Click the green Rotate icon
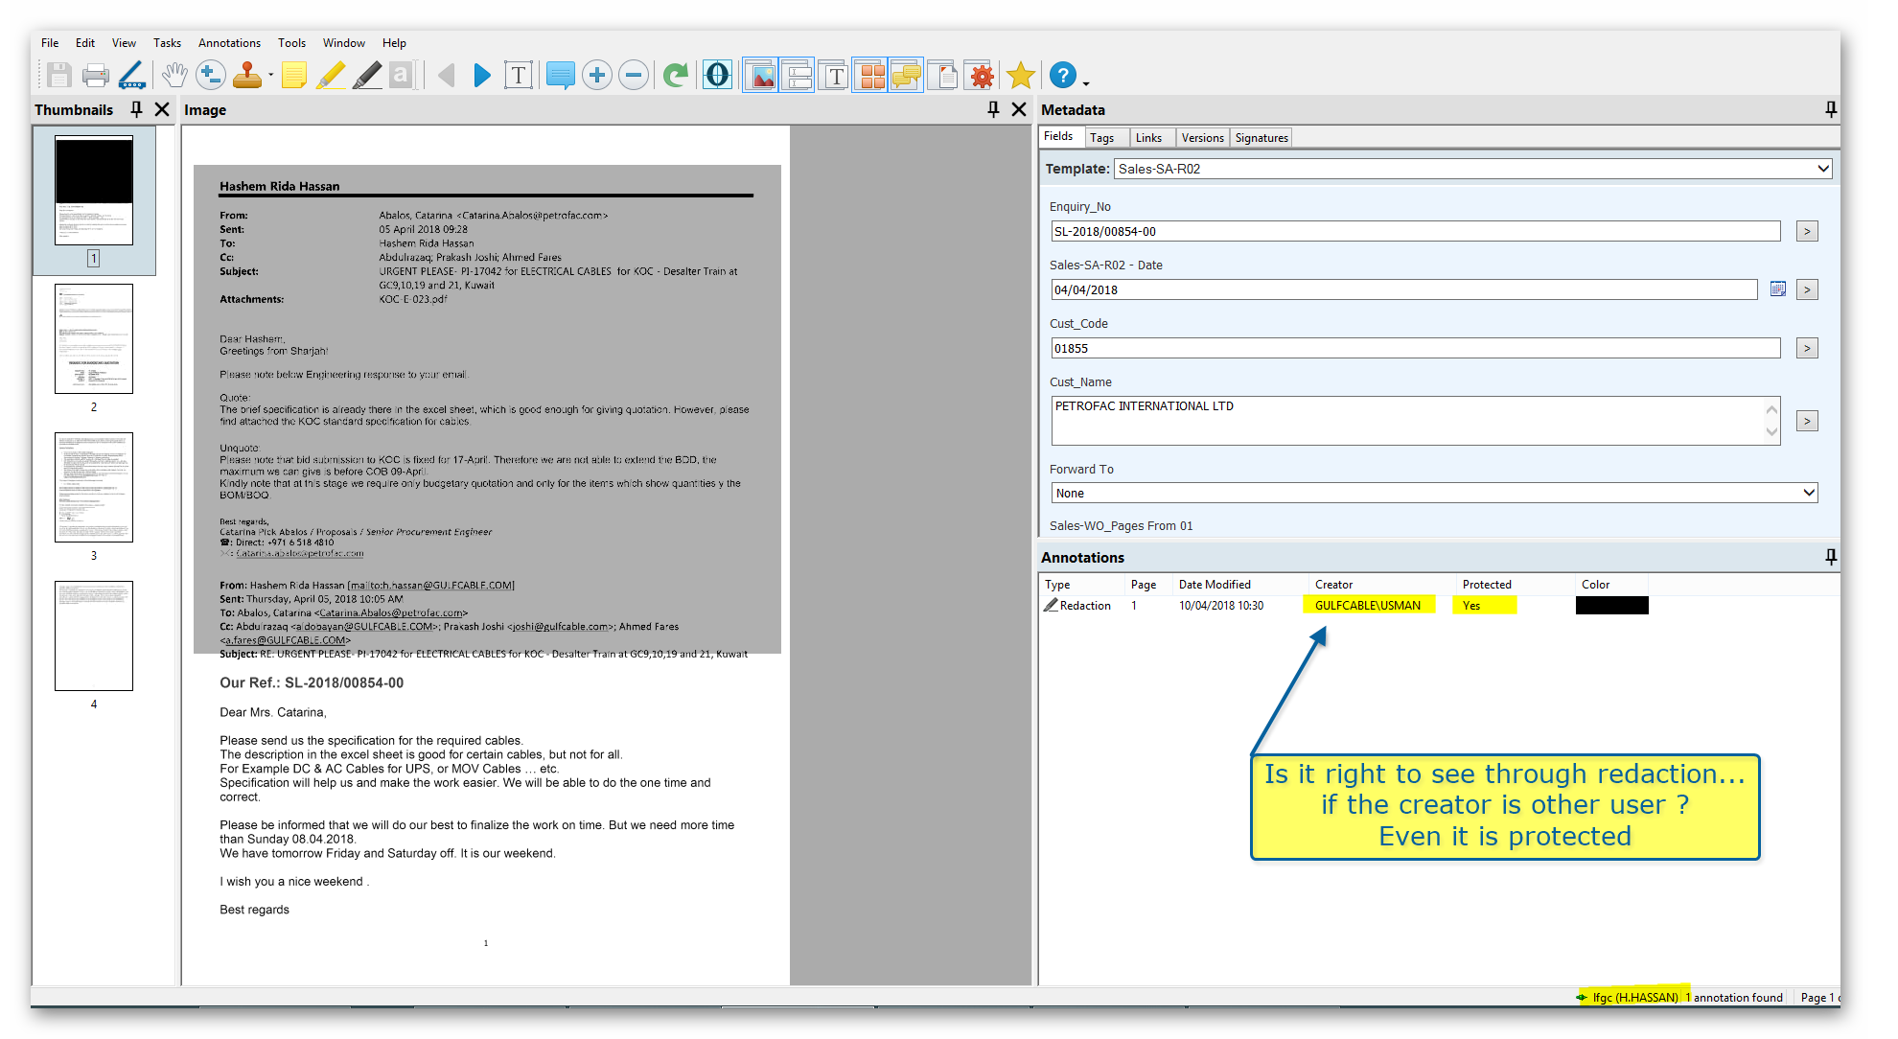This screenshot has width=1898, height=1039. coord(676,75)
